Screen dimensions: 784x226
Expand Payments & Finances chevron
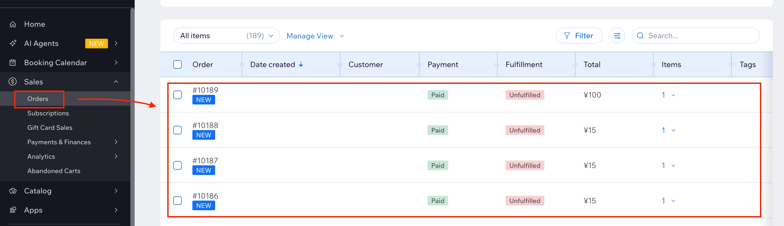point(116,142)
